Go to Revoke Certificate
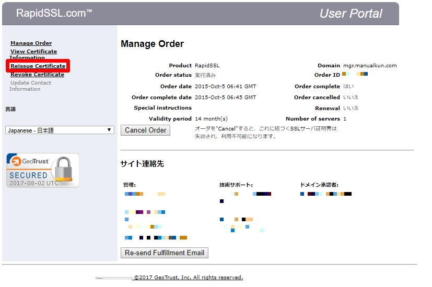The height and width of the screenshot is (287, 432). [x=37, y=75]
